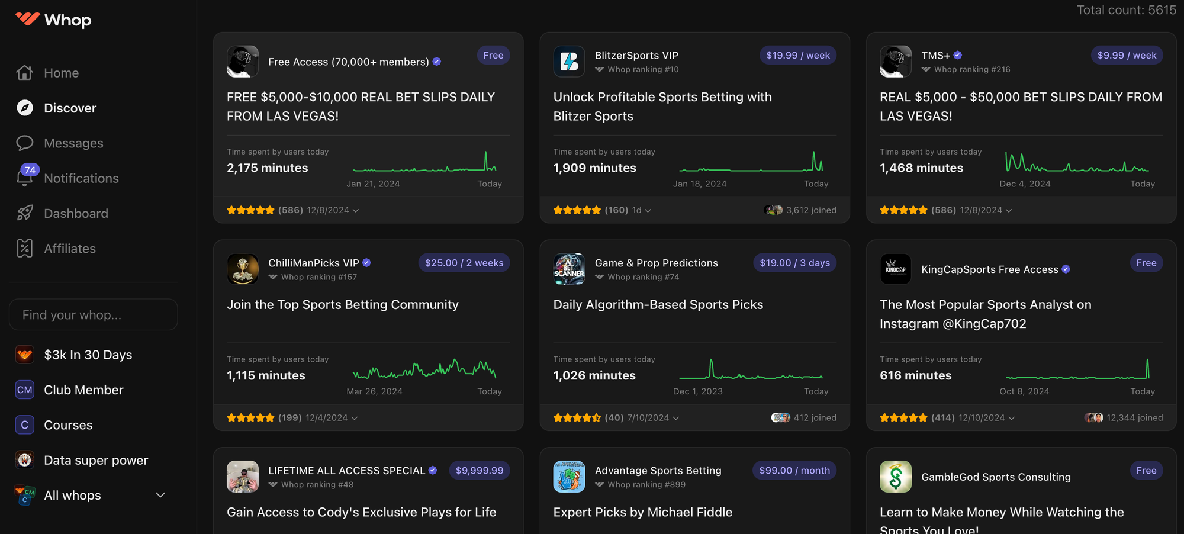The image size is (1184, 534).
Task: Expand the 7/10/2024 review dropdown
Action: pos(676,418)
